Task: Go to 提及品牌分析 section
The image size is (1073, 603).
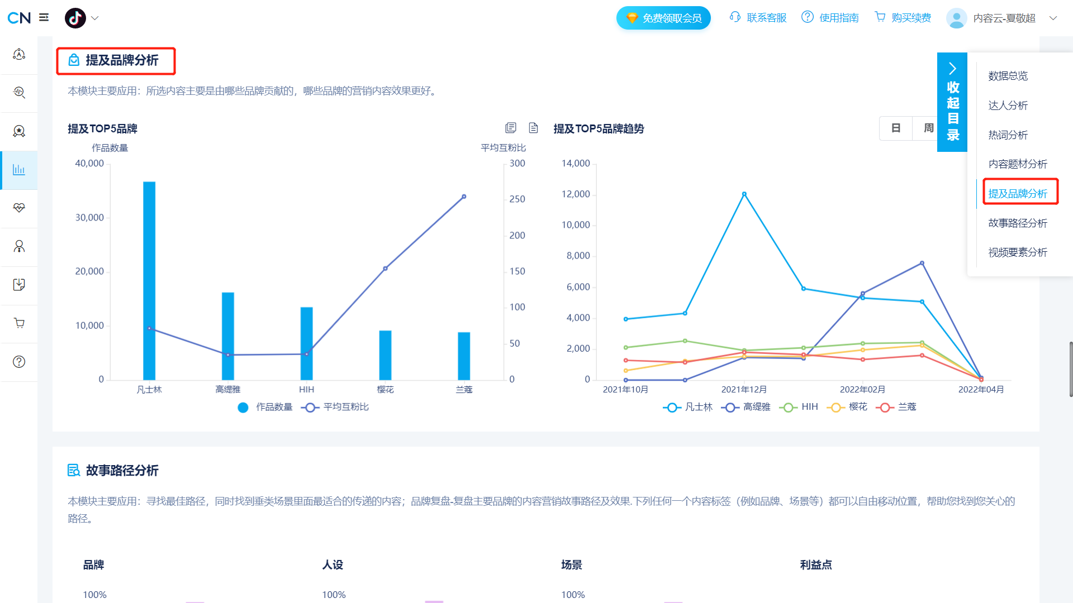Action: pos(1018,194)
